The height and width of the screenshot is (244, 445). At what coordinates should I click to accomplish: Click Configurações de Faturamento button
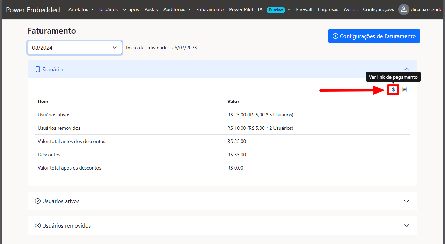point(374,36)
